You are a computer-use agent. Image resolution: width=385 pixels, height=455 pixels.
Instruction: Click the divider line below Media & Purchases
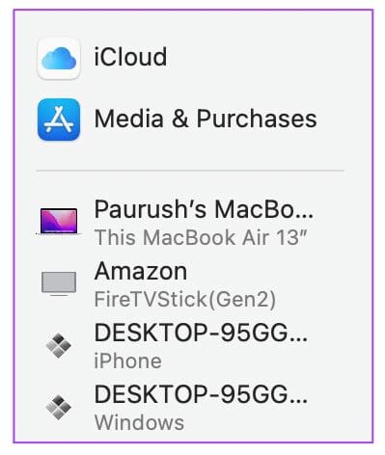coord(190,171)
